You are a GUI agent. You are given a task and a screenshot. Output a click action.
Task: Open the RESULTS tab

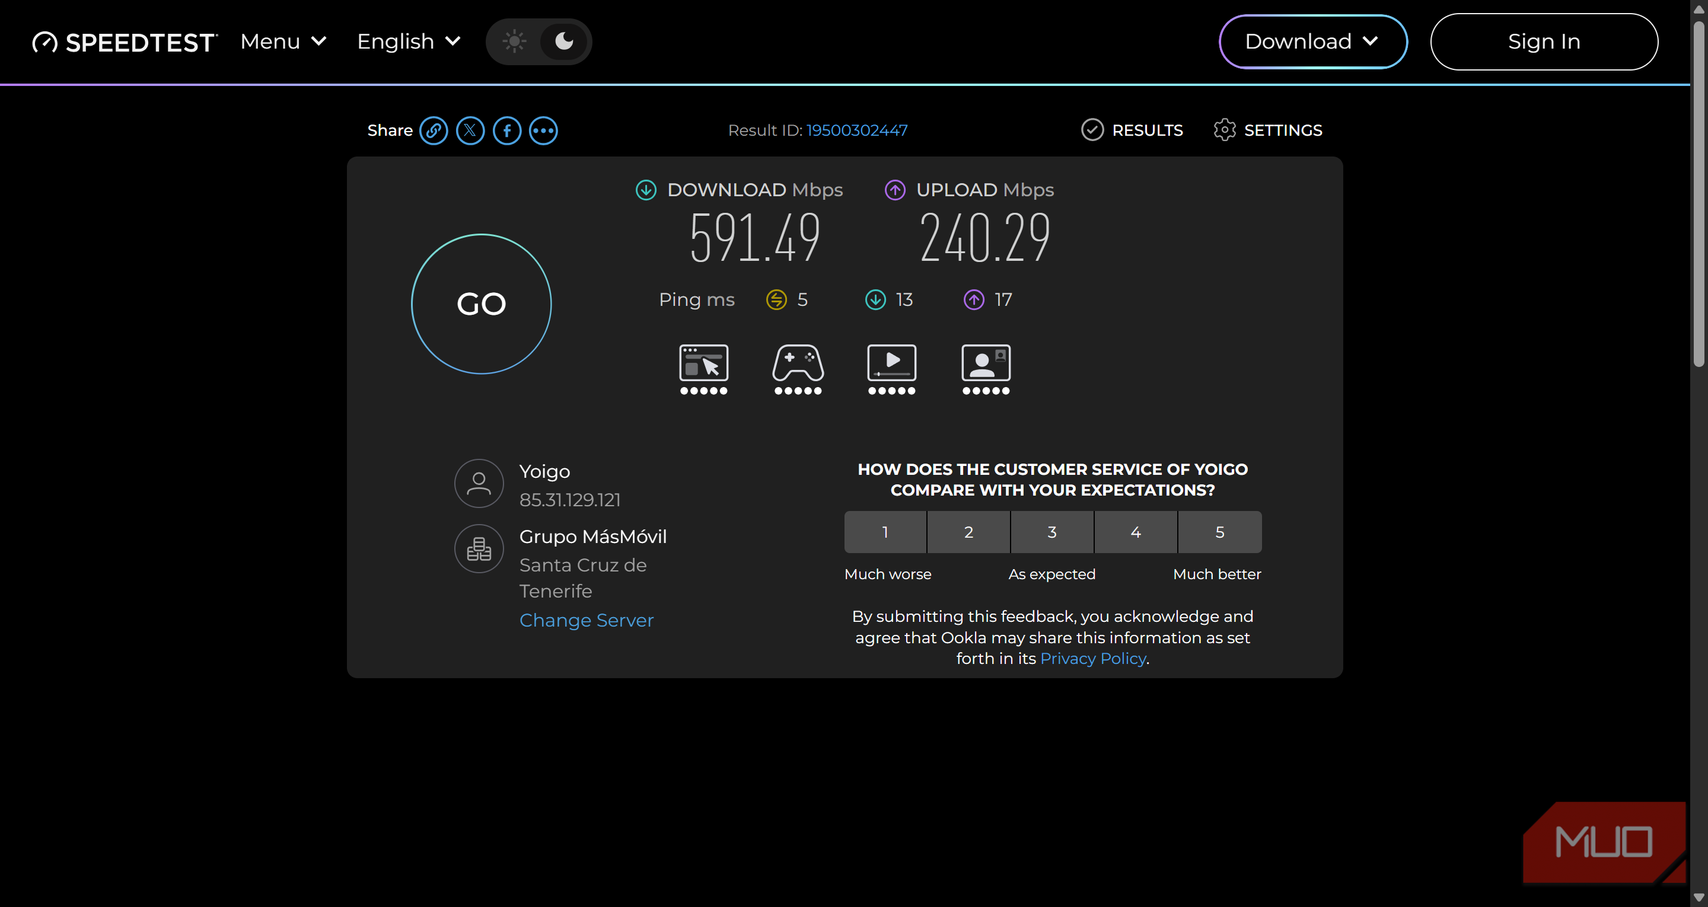point(1132,130)
